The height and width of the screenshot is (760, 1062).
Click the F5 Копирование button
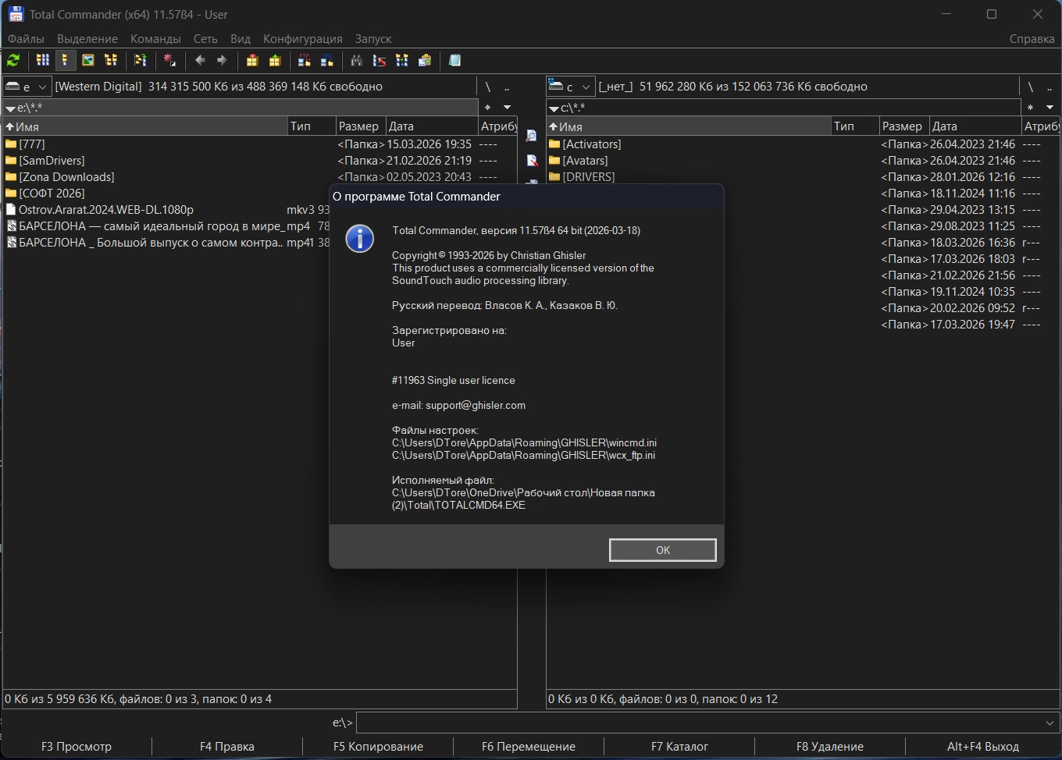click(x=378, y=747)
